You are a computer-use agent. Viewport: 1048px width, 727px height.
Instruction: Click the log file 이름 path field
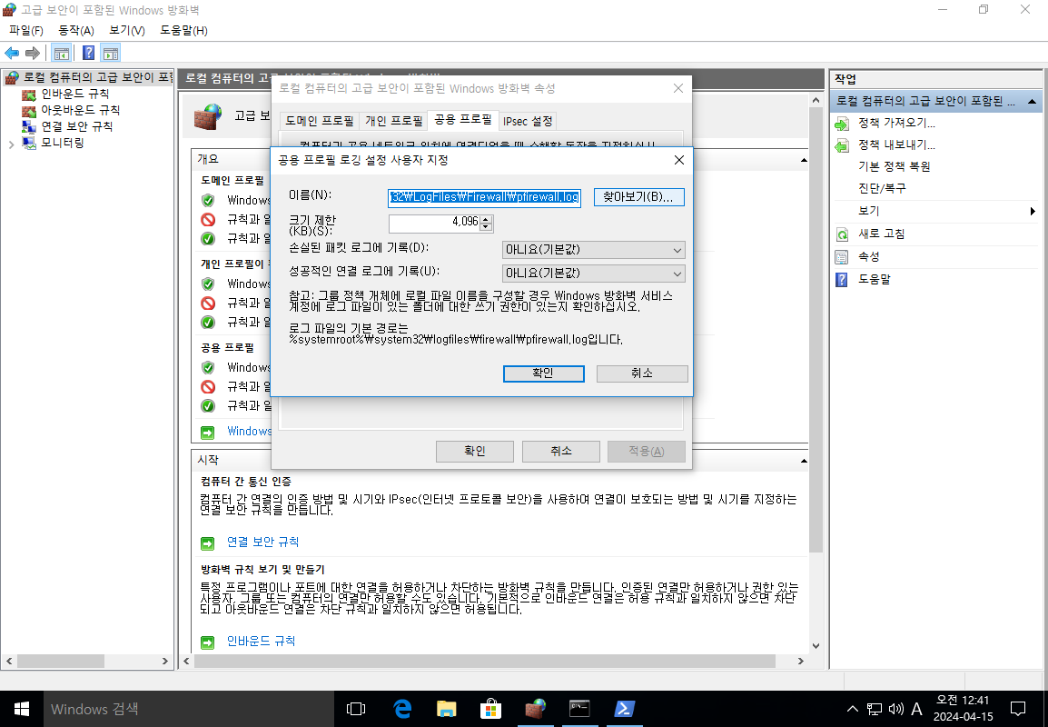(x=485, y=197)
